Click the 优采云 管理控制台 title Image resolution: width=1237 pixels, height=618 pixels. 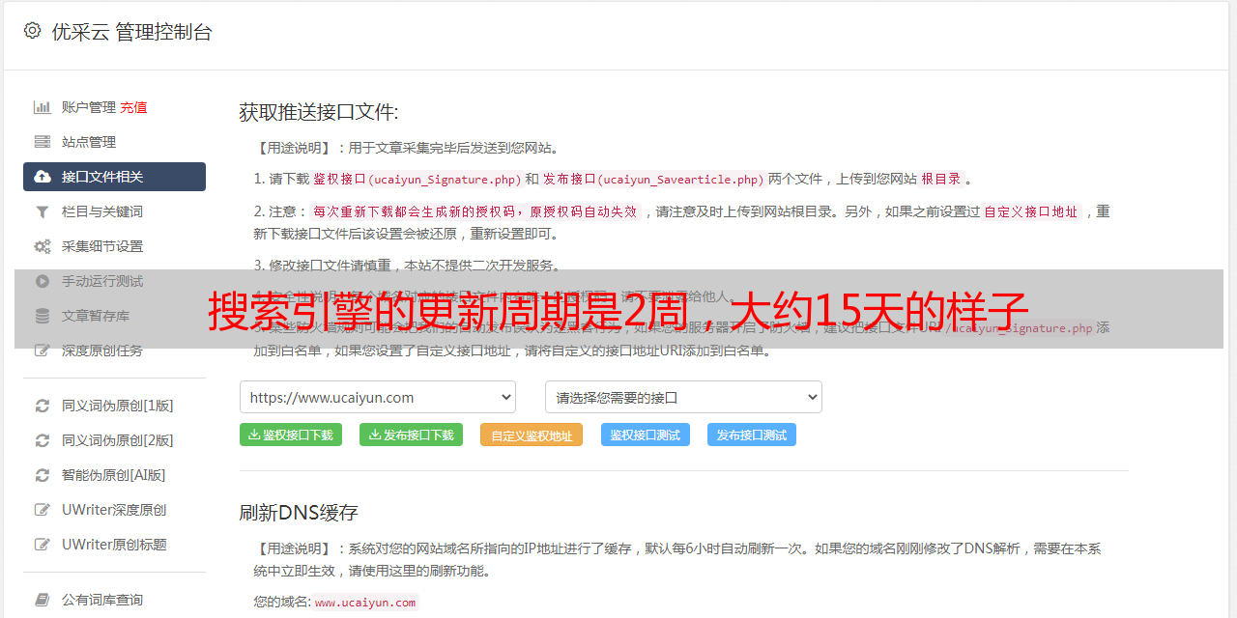tap(131, 32)
